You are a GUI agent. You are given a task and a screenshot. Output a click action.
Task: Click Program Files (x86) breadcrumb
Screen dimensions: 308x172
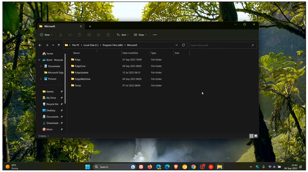click(x=113, y=45)
